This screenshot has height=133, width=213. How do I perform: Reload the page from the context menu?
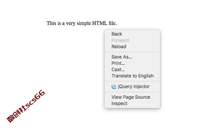click(132, 47)
